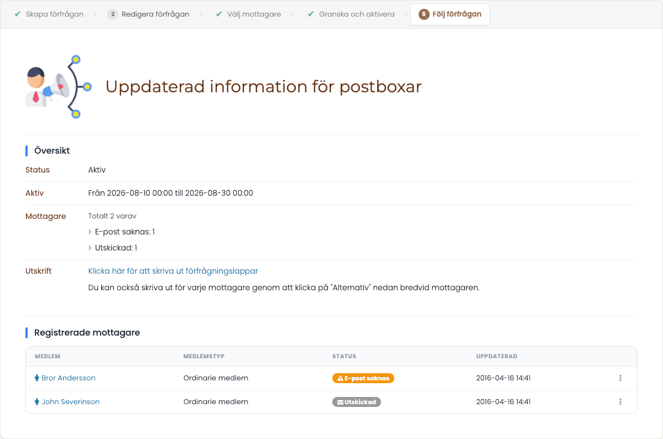
Task: Open options menu for John Severinson row
Action: [620, 402]
